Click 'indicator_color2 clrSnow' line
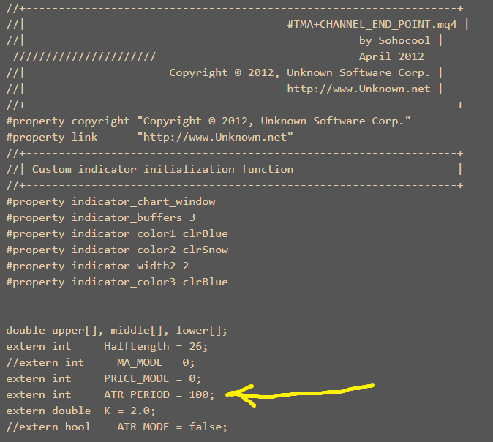Image resolution: width=493 pixels, height=442 pixels. pyautogui.click(x=117, y=250)
